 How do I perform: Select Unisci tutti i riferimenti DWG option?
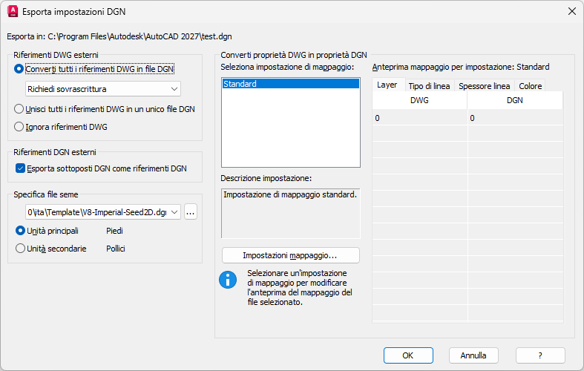coord(20,108)
